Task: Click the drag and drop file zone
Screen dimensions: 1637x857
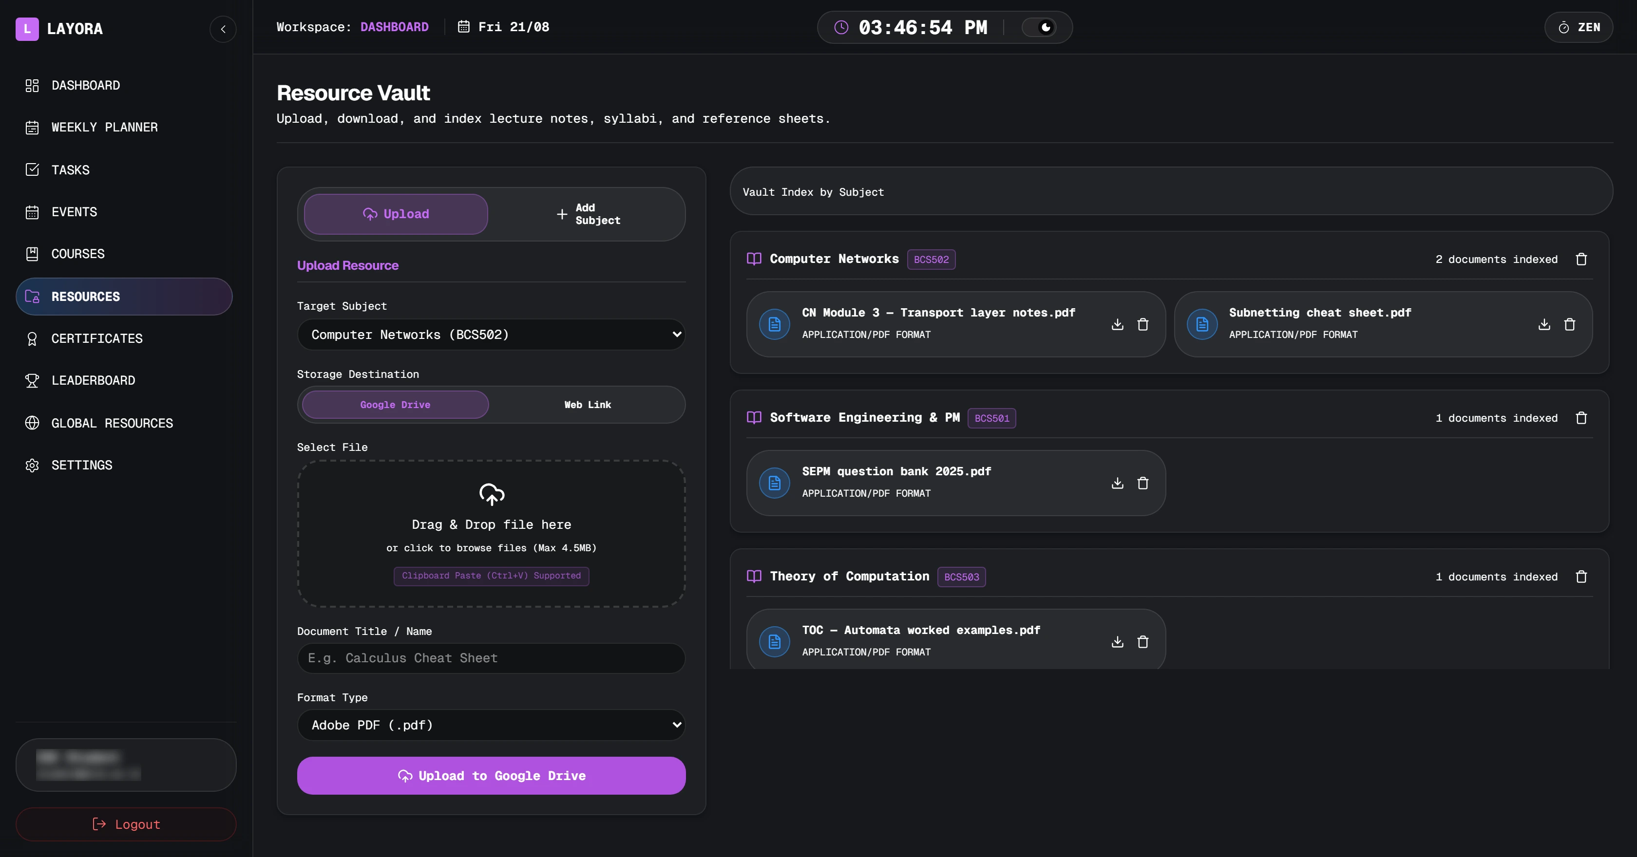Action: 491,534
